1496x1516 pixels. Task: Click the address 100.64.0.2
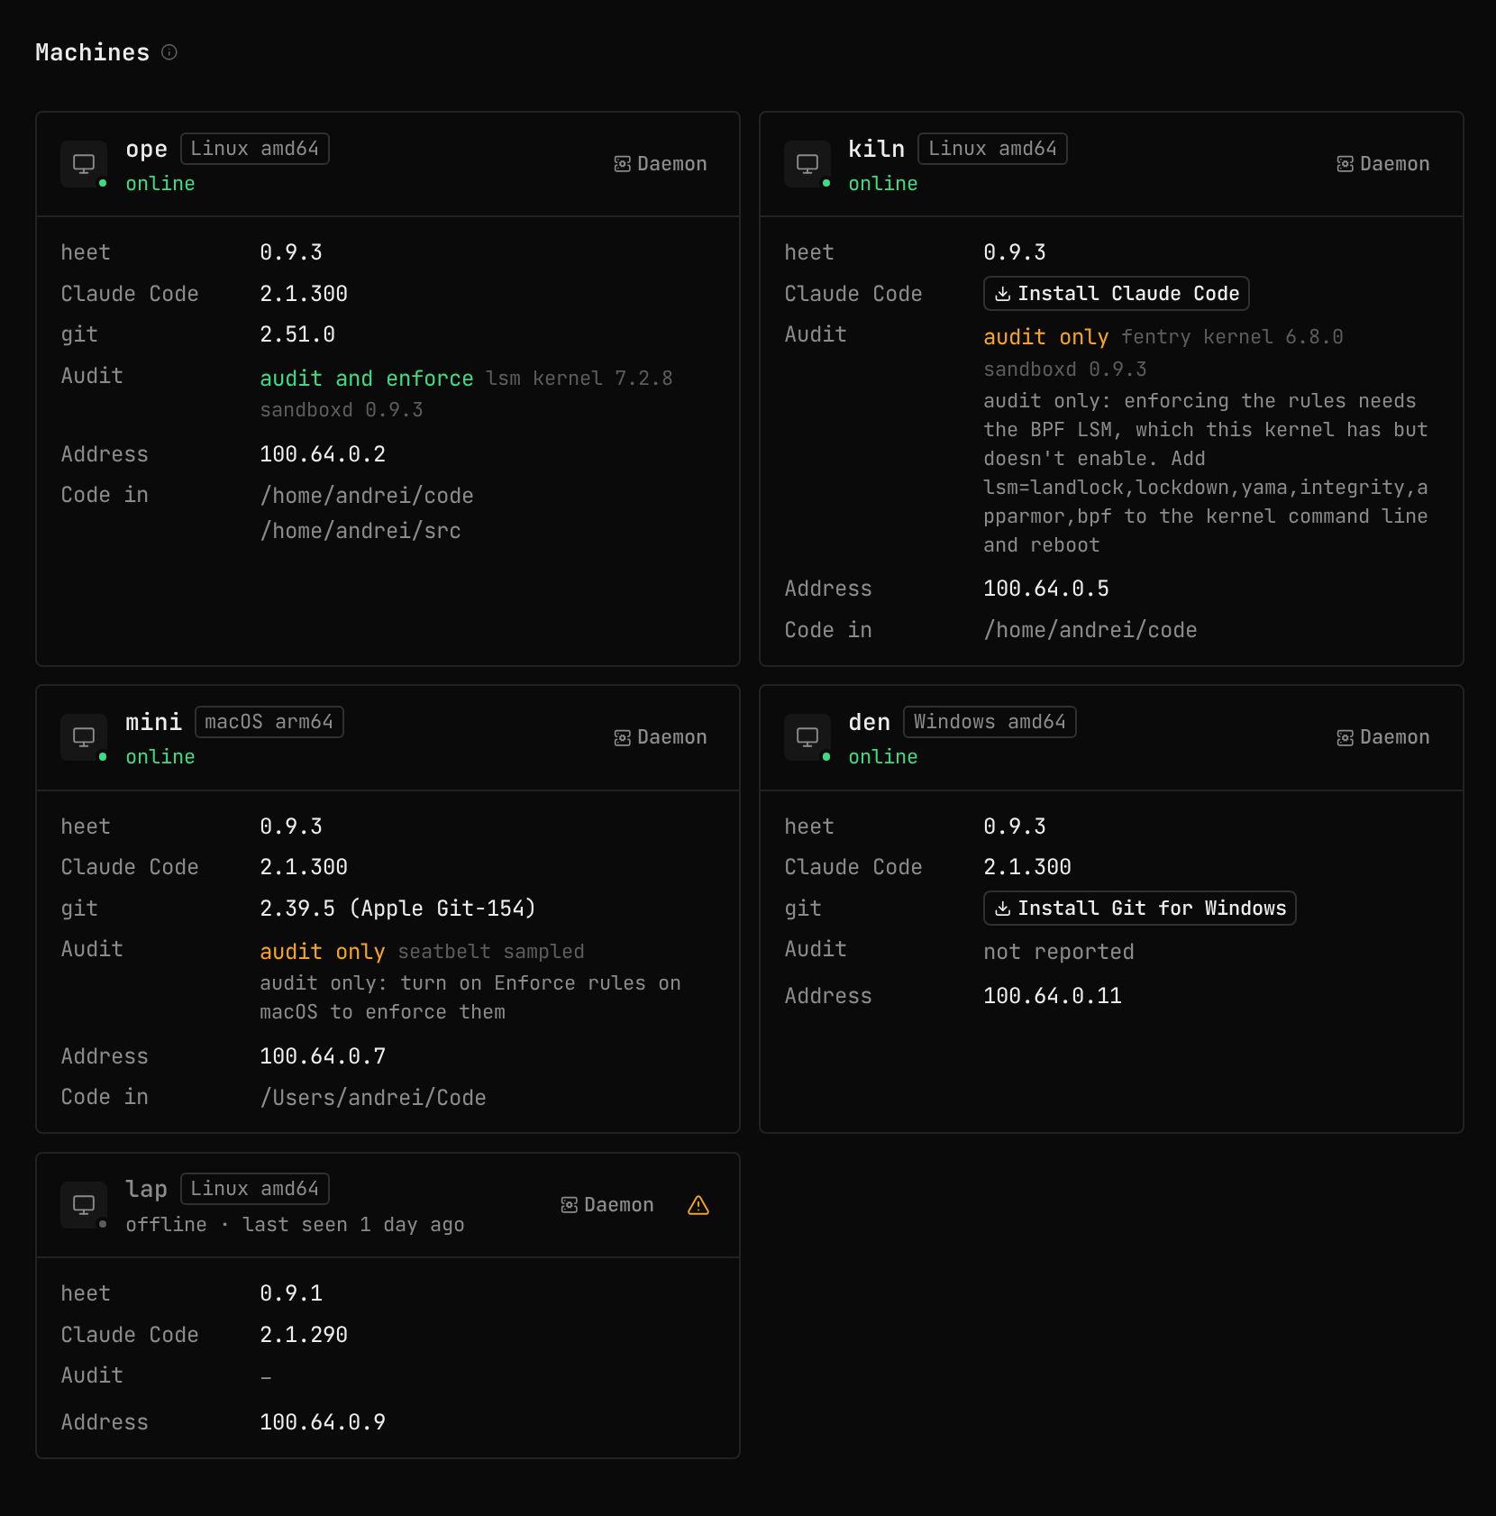pos(323,454)
